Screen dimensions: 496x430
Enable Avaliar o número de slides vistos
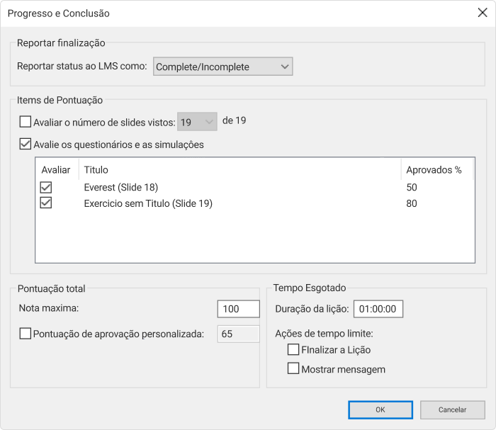point(26,122)
